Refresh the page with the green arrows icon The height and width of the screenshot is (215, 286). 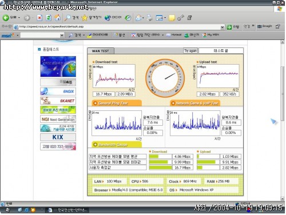pos(49,18)
